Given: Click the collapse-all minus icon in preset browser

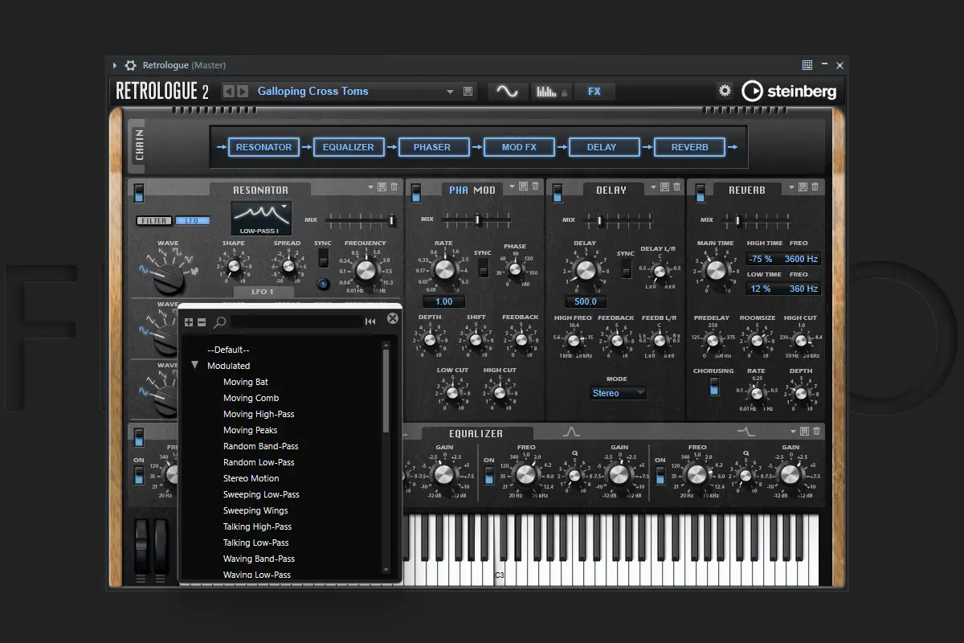Looking at the screenshot, I should pyautogui.click(x=201, y=321).
